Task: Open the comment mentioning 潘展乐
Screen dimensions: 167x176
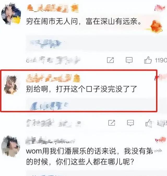Action: pyautogui.click(x=90, y=156)
